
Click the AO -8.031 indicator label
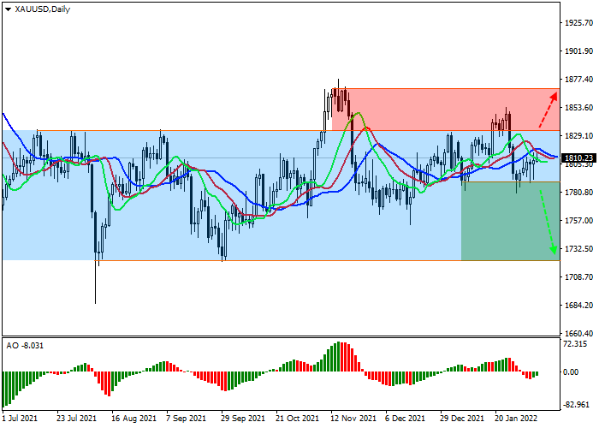[x=25, y=346]
